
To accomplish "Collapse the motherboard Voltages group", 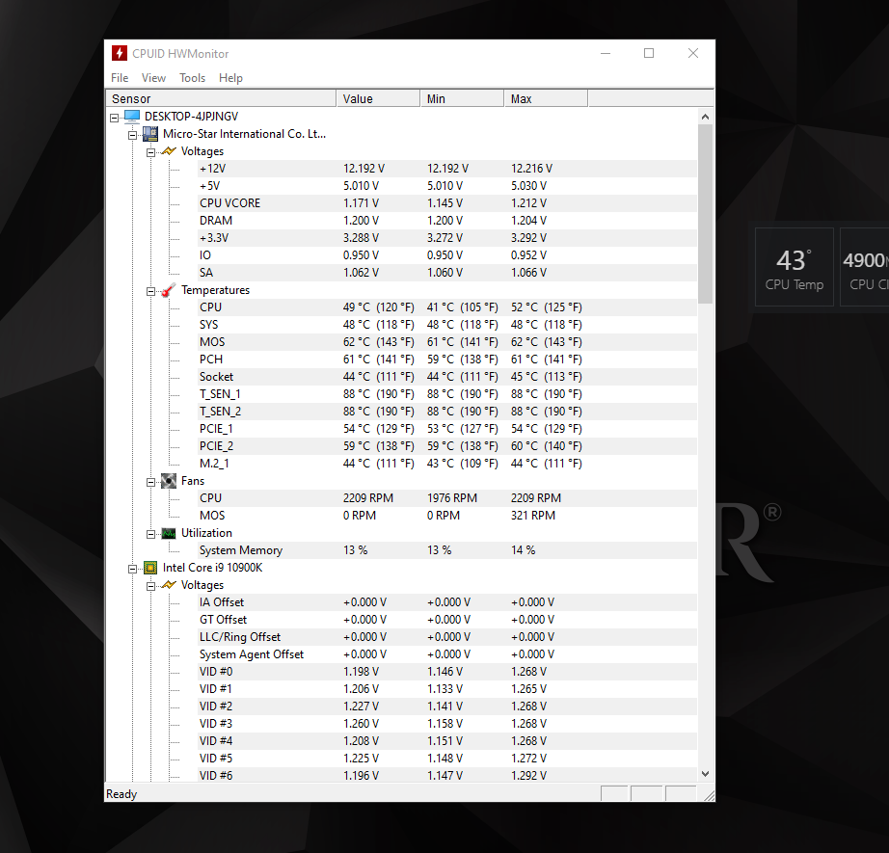I will pos(150,152).
